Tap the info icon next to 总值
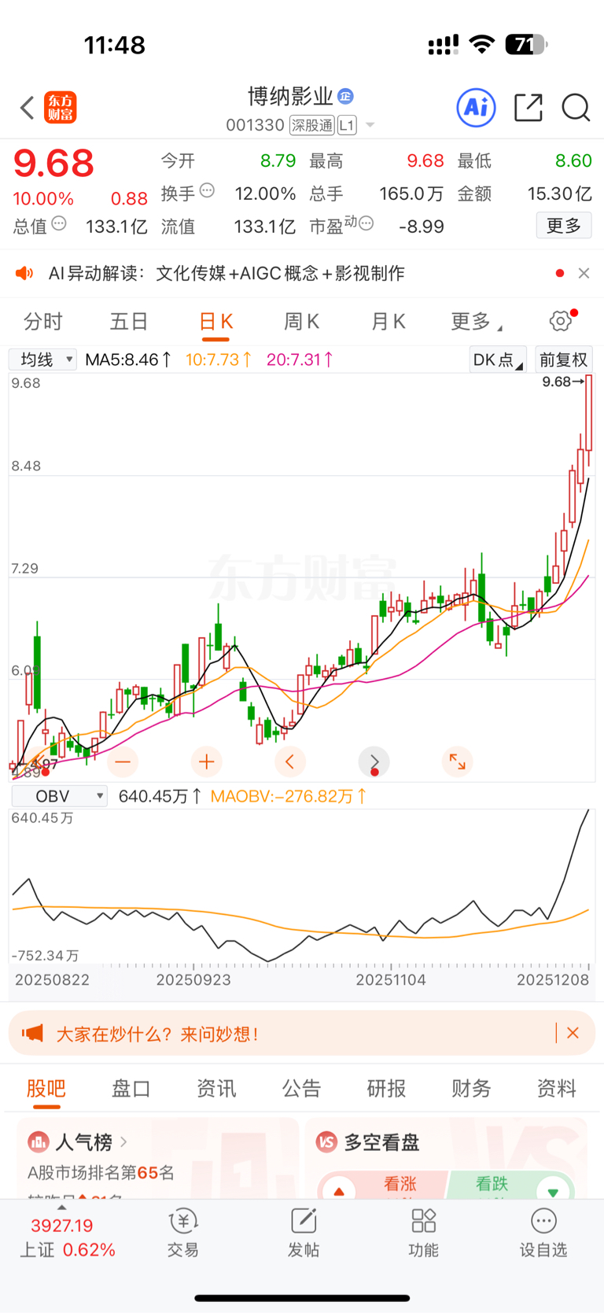Viewport: 604px width, 1313px height. (59, 223)
